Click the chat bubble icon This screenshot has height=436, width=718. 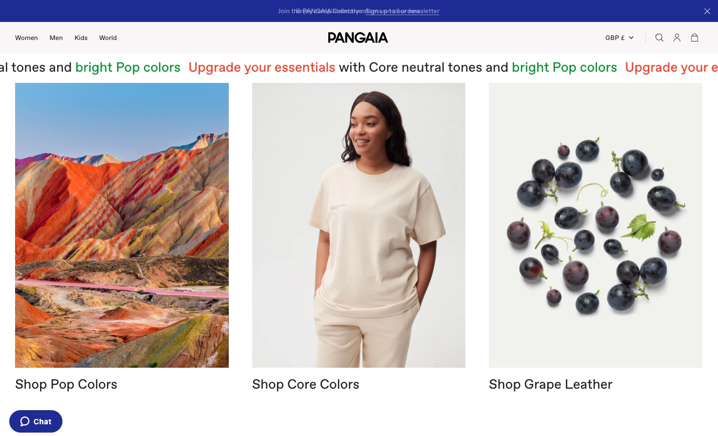point(25,421)
